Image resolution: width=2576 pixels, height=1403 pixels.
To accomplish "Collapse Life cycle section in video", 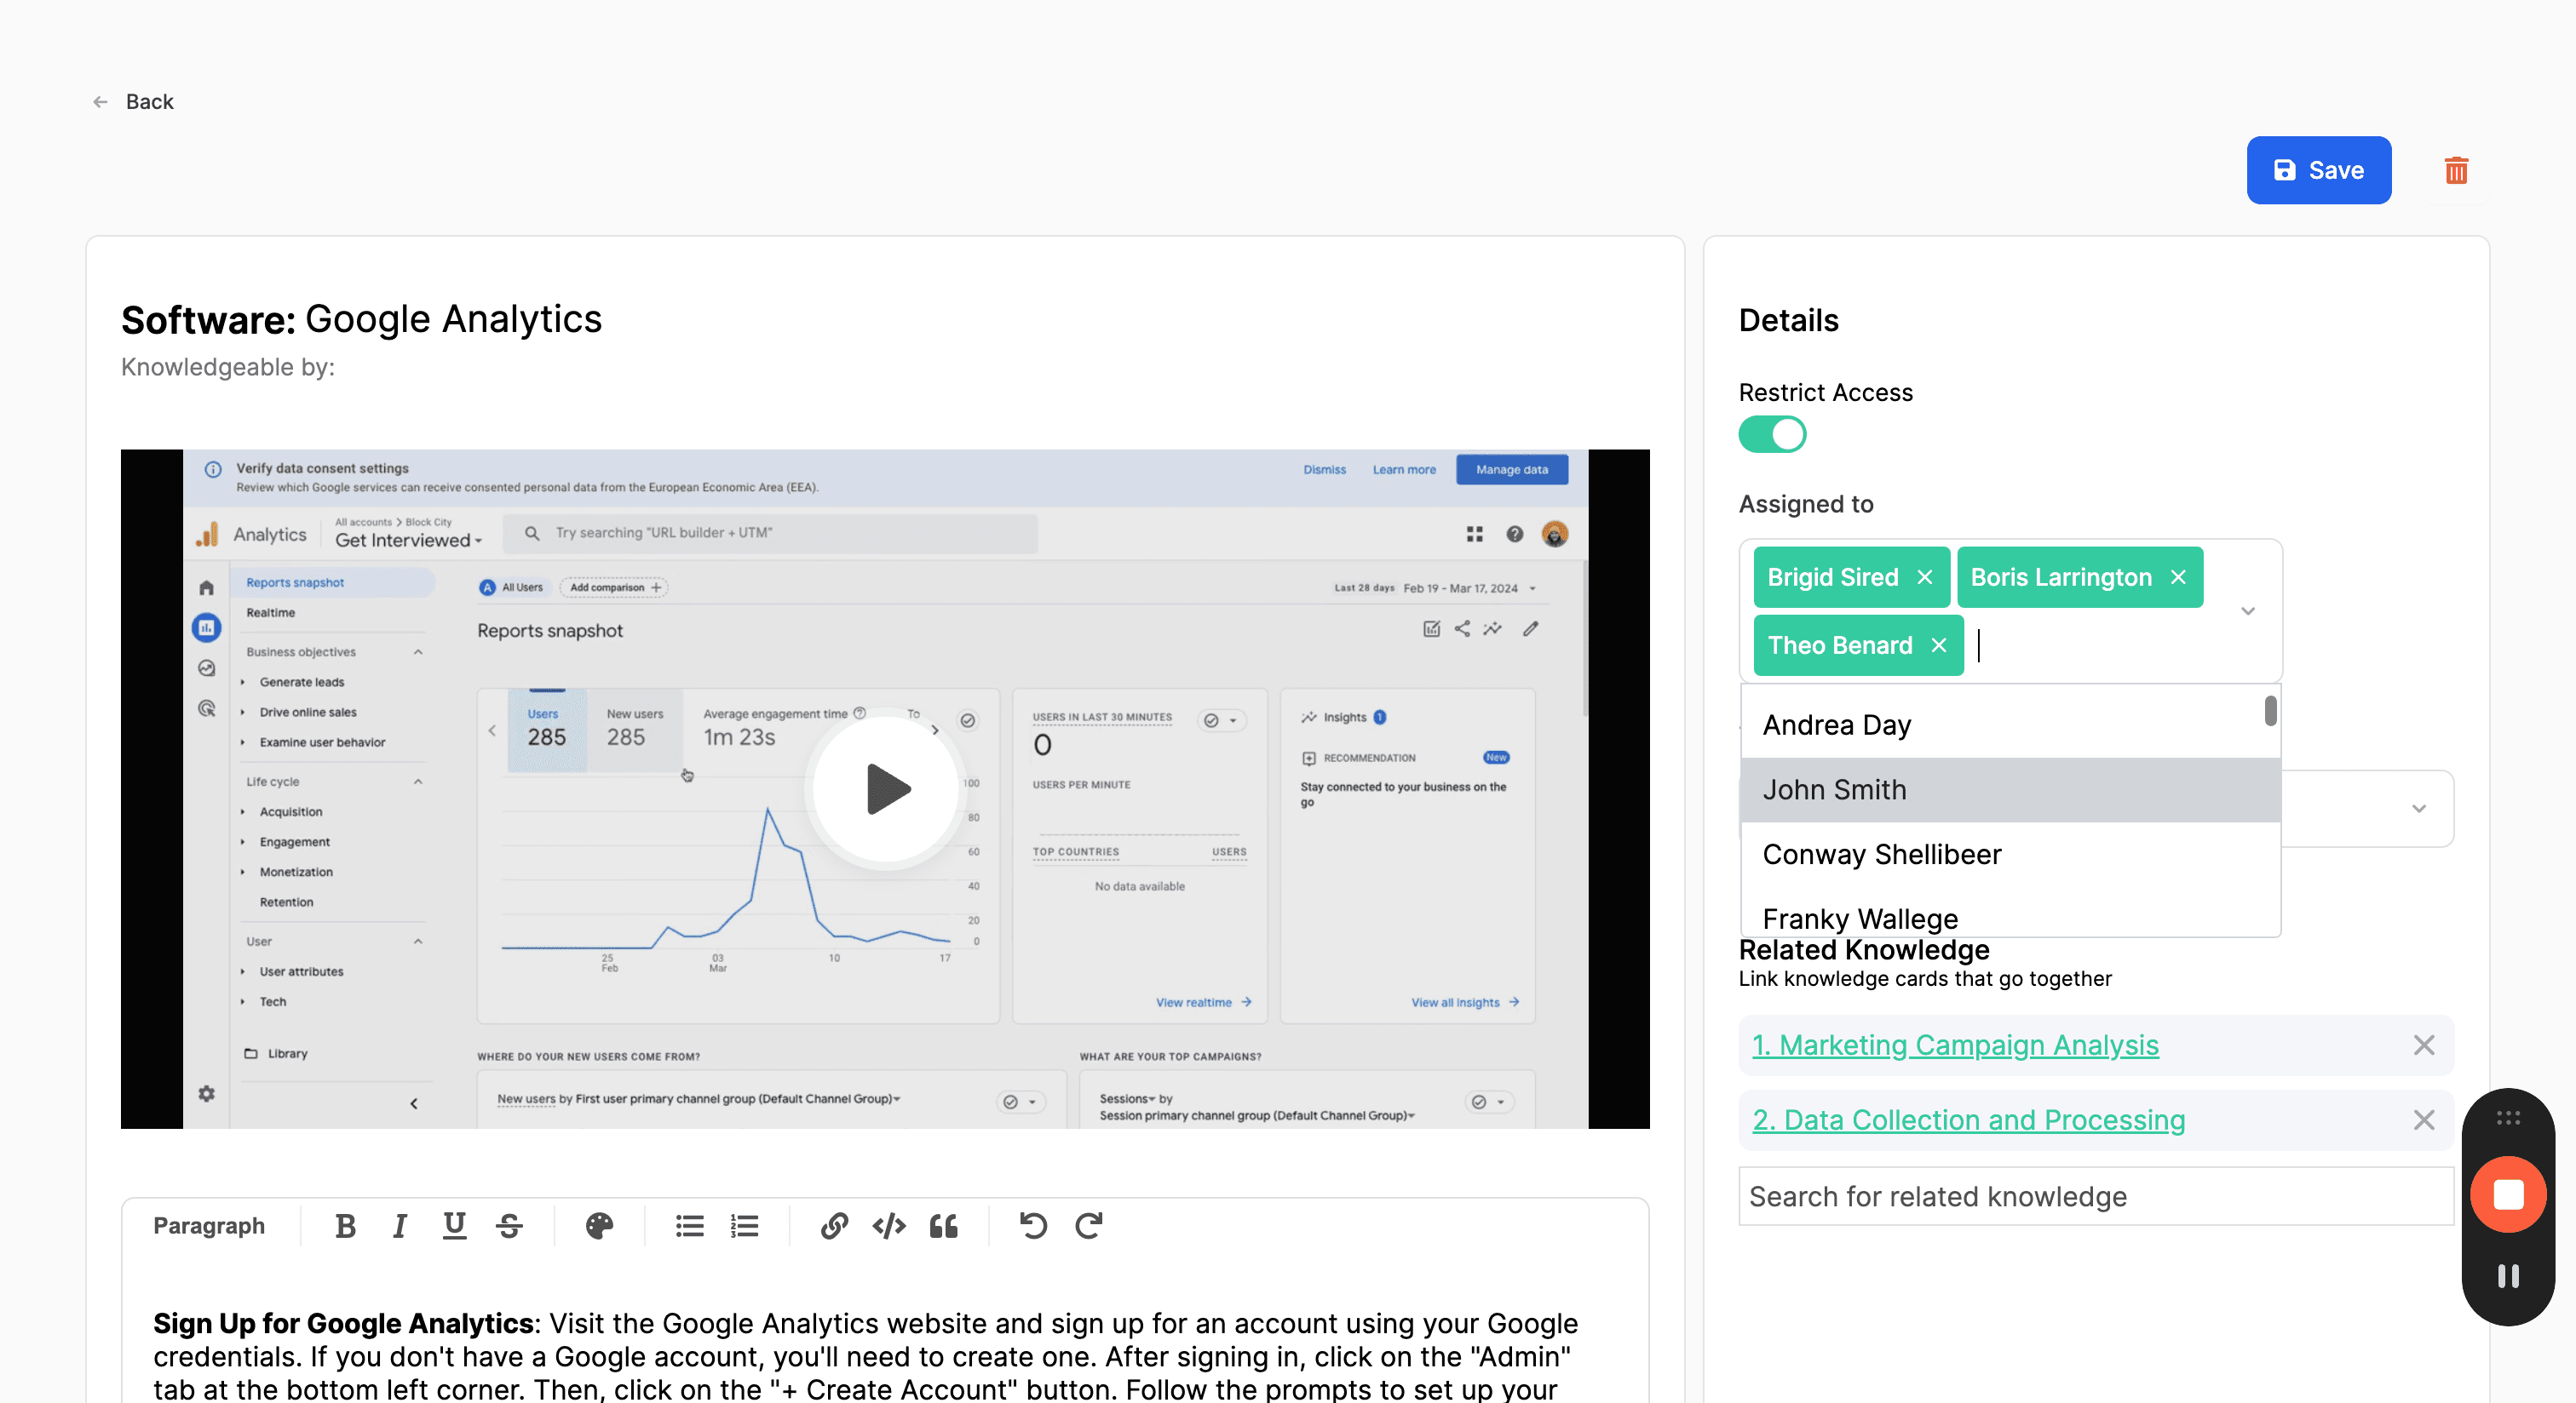I will coord(418,782).
